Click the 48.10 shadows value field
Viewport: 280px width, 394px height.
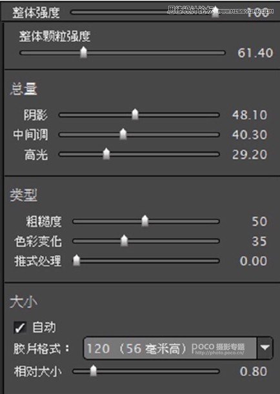point(249,115)
